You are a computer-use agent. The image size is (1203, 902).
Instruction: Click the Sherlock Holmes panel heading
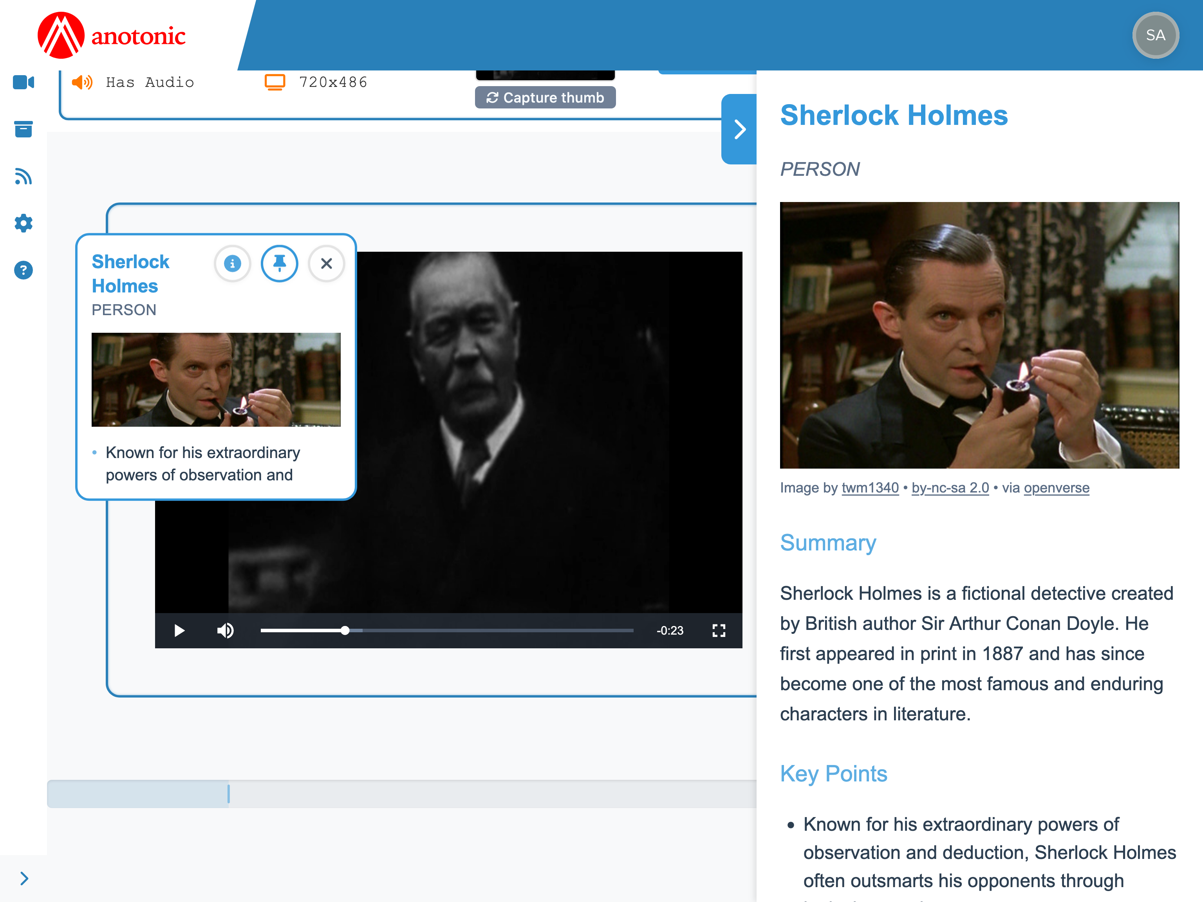894,115
